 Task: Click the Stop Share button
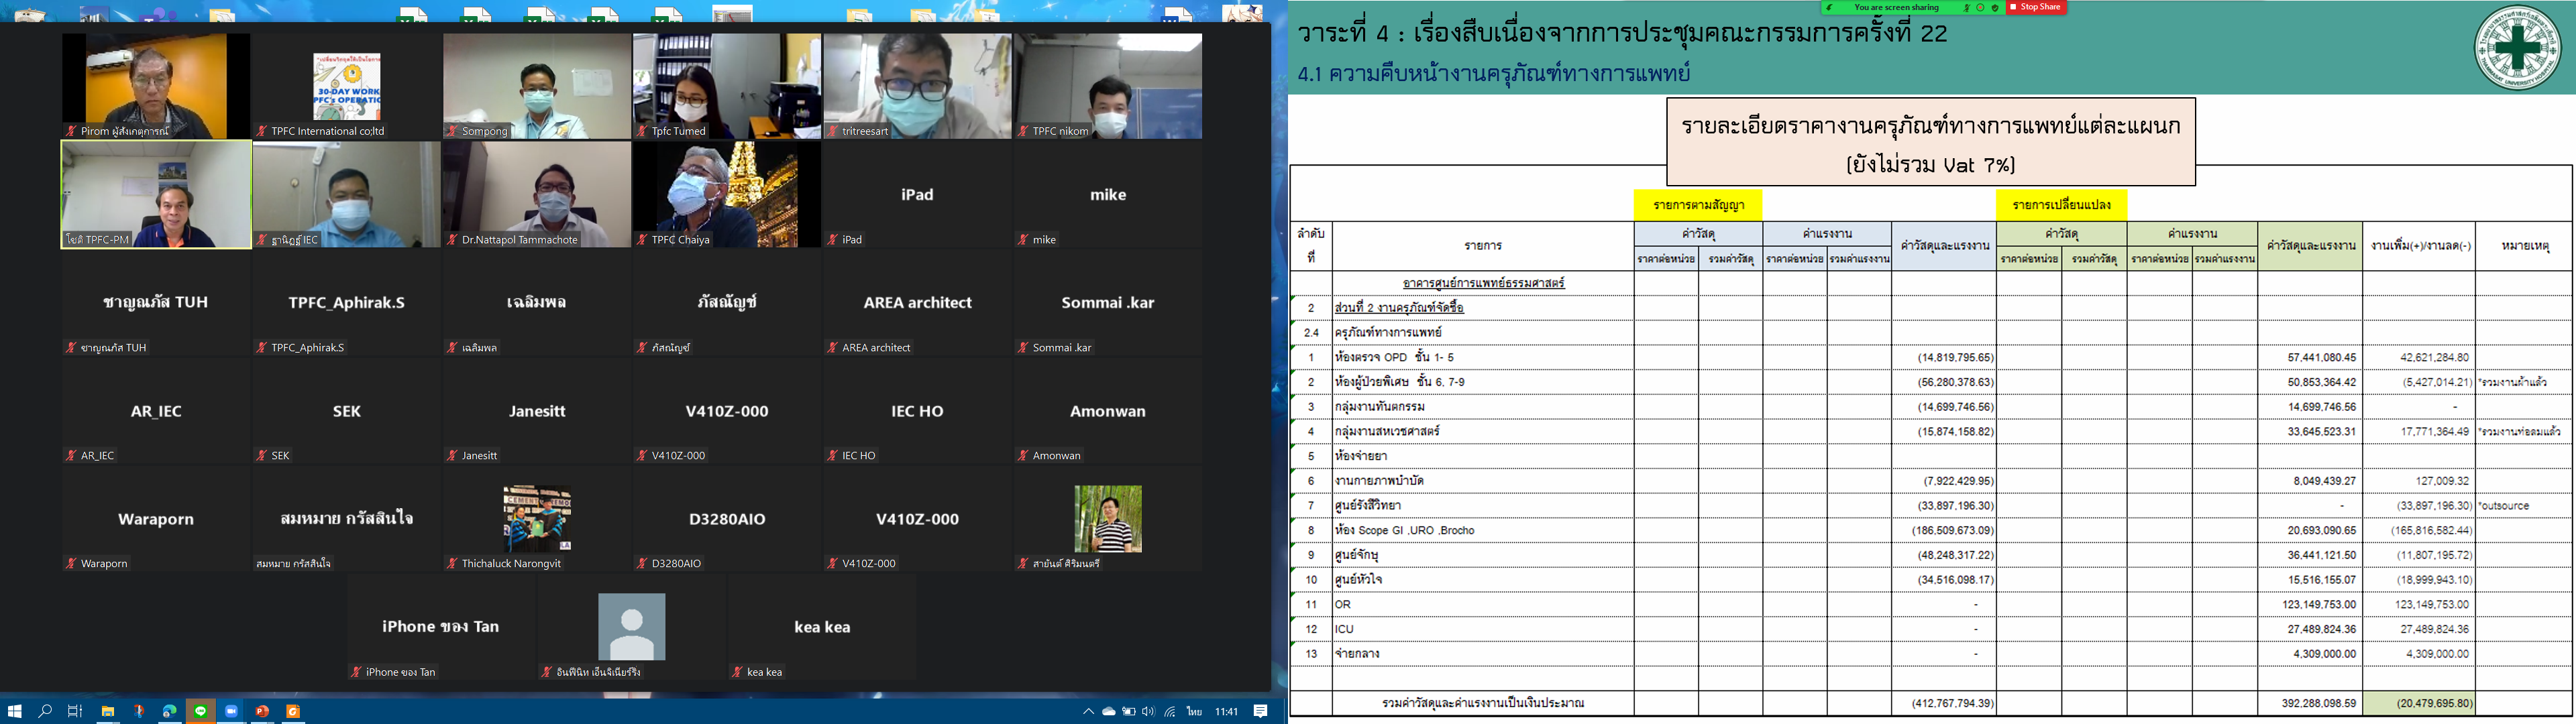2037,7
